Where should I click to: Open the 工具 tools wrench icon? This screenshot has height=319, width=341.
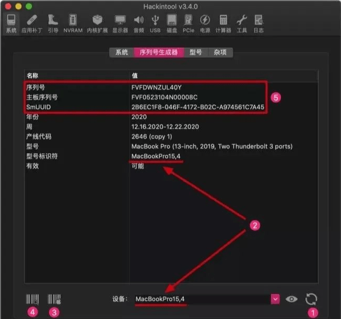pos(242,23)
